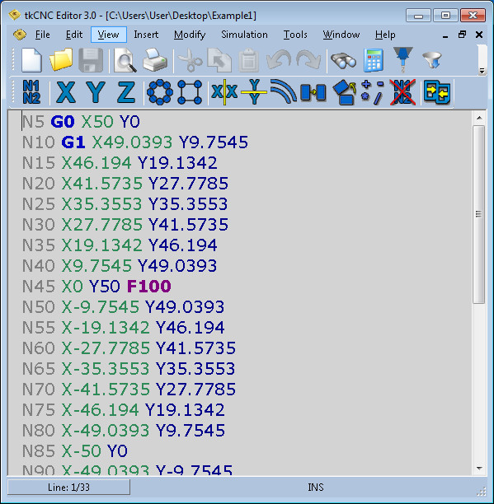494x504 pixels.
Task: Open the Help menu
Action: [x=385, y=35]
